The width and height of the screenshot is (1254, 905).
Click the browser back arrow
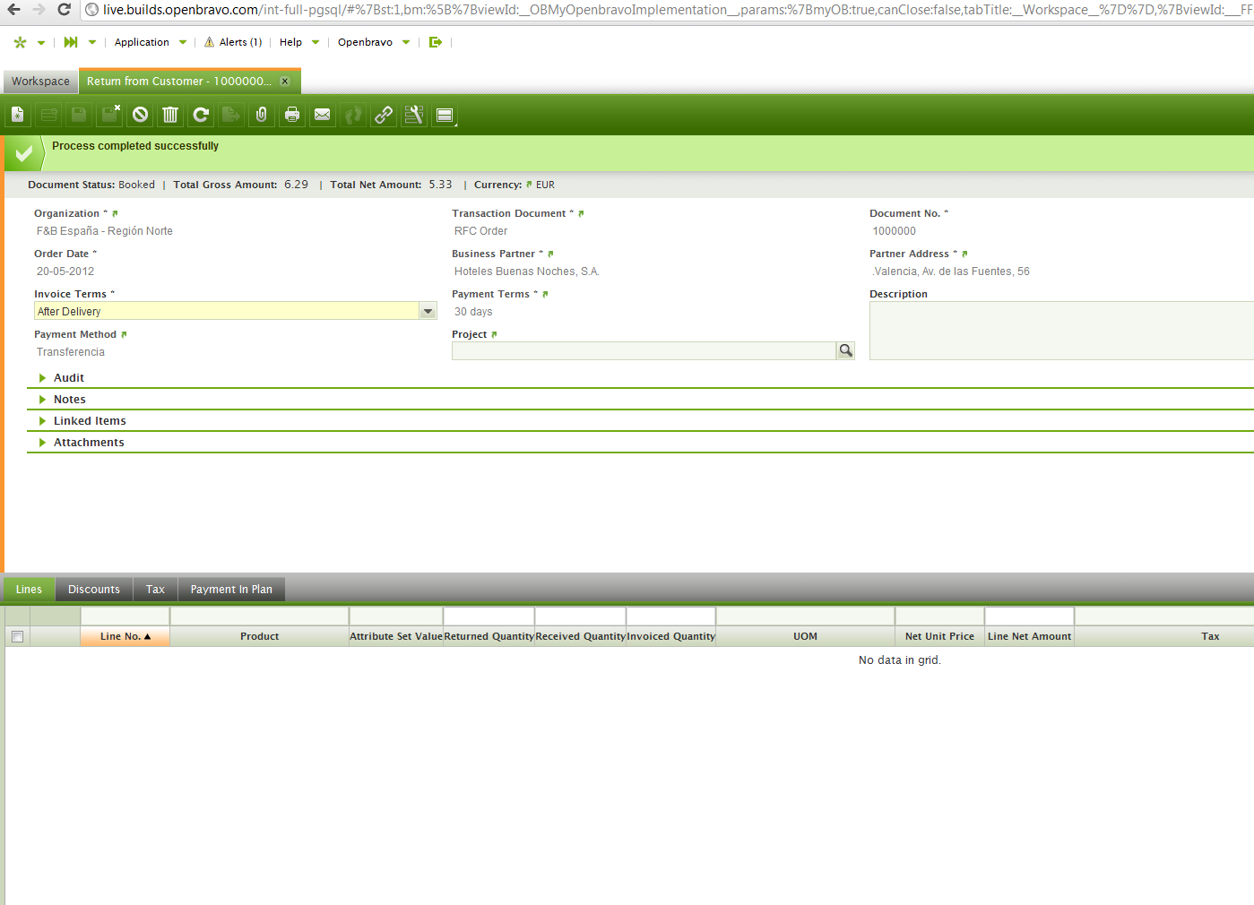click(x=14, y=10)
